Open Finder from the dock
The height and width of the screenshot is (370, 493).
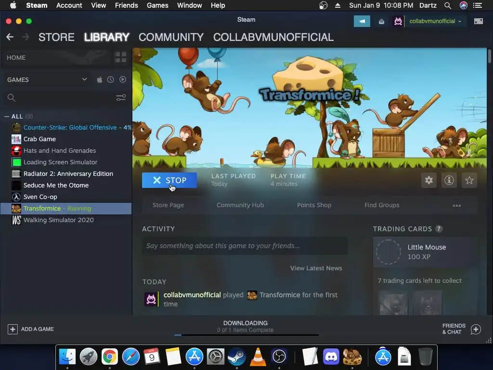[x=67, y=357]
